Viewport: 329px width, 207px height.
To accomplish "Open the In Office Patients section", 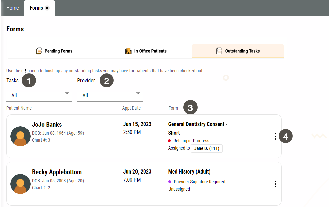I will pyautogui.click(x=146, y=51).
